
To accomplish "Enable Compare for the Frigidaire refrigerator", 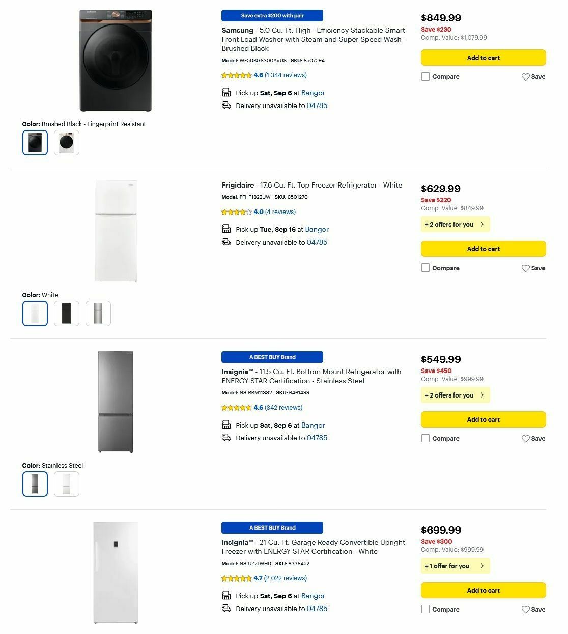I will 425,268.
